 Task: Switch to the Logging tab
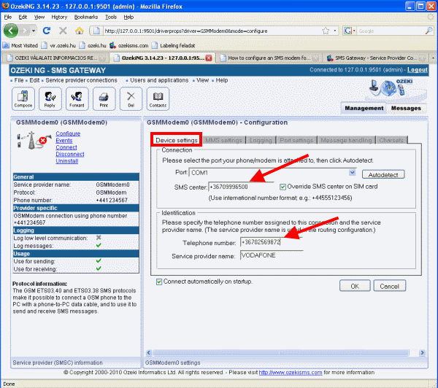pos(261,140)
